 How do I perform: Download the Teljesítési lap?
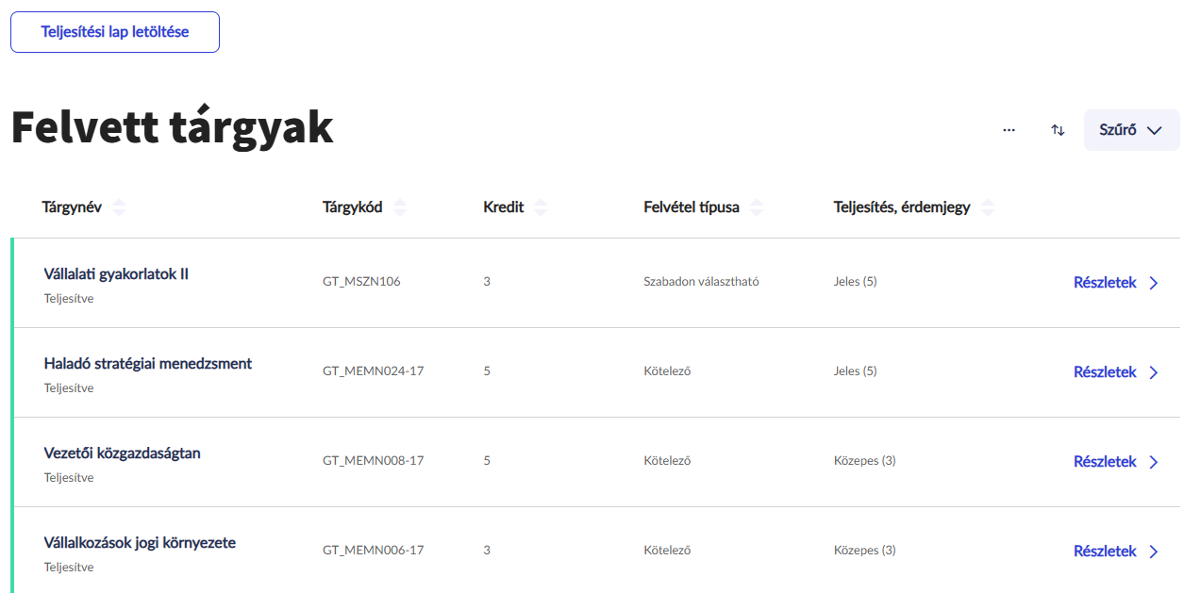tap(115, 32)
